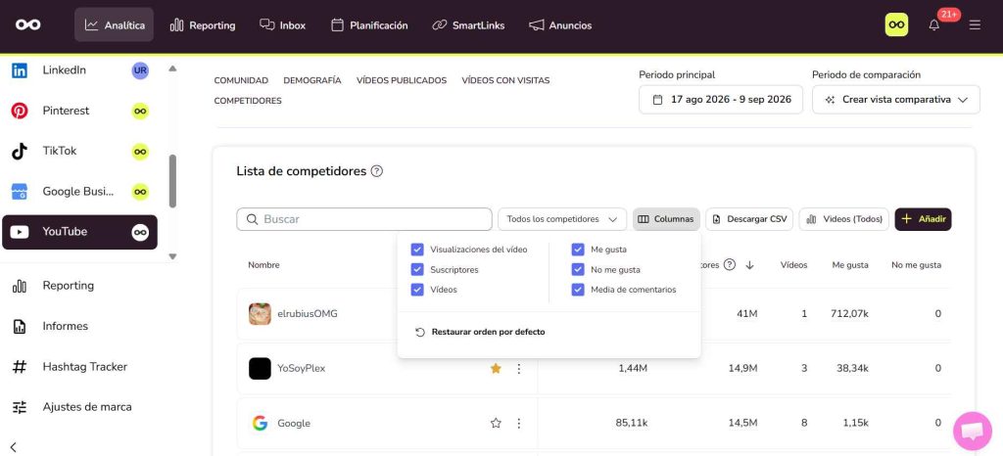This screenshot has width=1003, height=456.
Task: Open the Analítica top menu
Action: pos(115,24)
